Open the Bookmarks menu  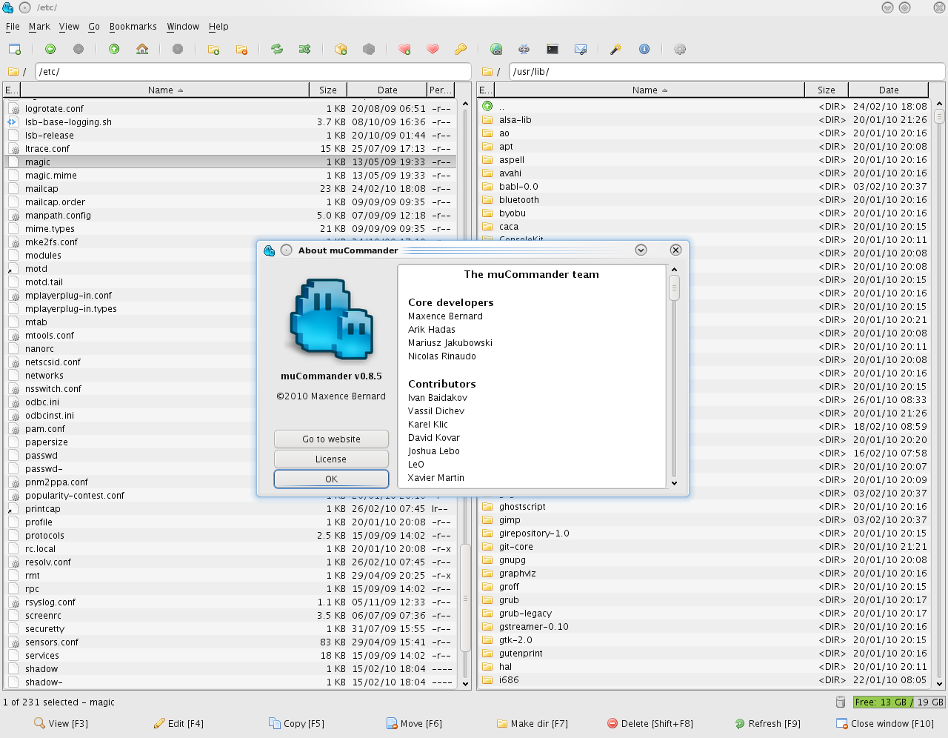tap(133, 27)
